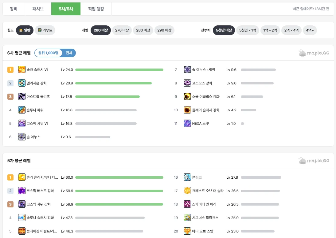Open the 장비 tab
The width and height of the screenshot is (336, 238).
[x=14, y=9]
